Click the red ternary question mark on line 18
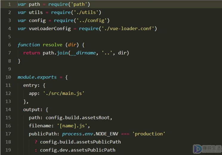Viewport: 222px width, 155px height. coord(36,142)
